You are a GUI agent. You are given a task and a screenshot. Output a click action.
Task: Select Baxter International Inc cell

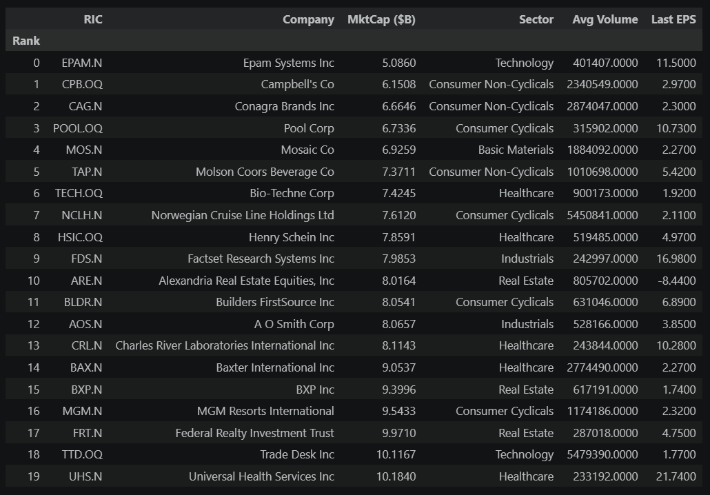point(275,367)
